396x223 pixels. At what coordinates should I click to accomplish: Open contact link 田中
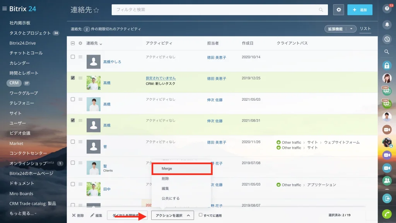pyautogui.click(x=107, y=189)
